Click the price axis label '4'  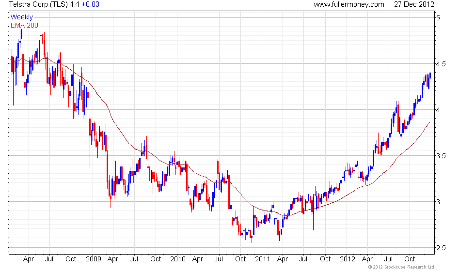pos(438,110)
